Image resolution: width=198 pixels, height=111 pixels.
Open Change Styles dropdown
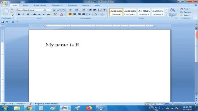click(173, 12)
